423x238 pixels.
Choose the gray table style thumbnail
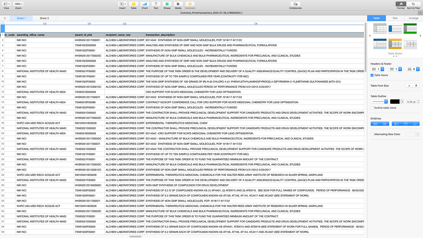(380, 28)
